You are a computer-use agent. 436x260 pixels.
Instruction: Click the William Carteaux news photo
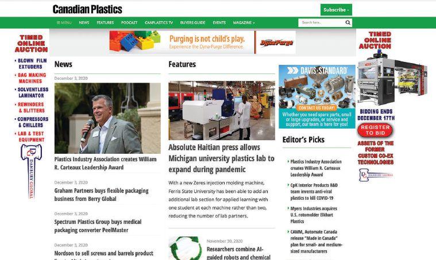click(107, 118)
